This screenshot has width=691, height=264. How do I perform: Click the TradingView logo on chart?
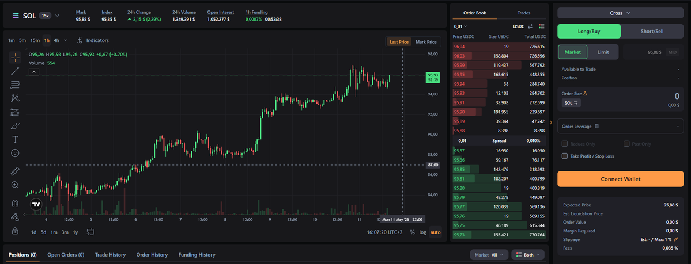36,204
